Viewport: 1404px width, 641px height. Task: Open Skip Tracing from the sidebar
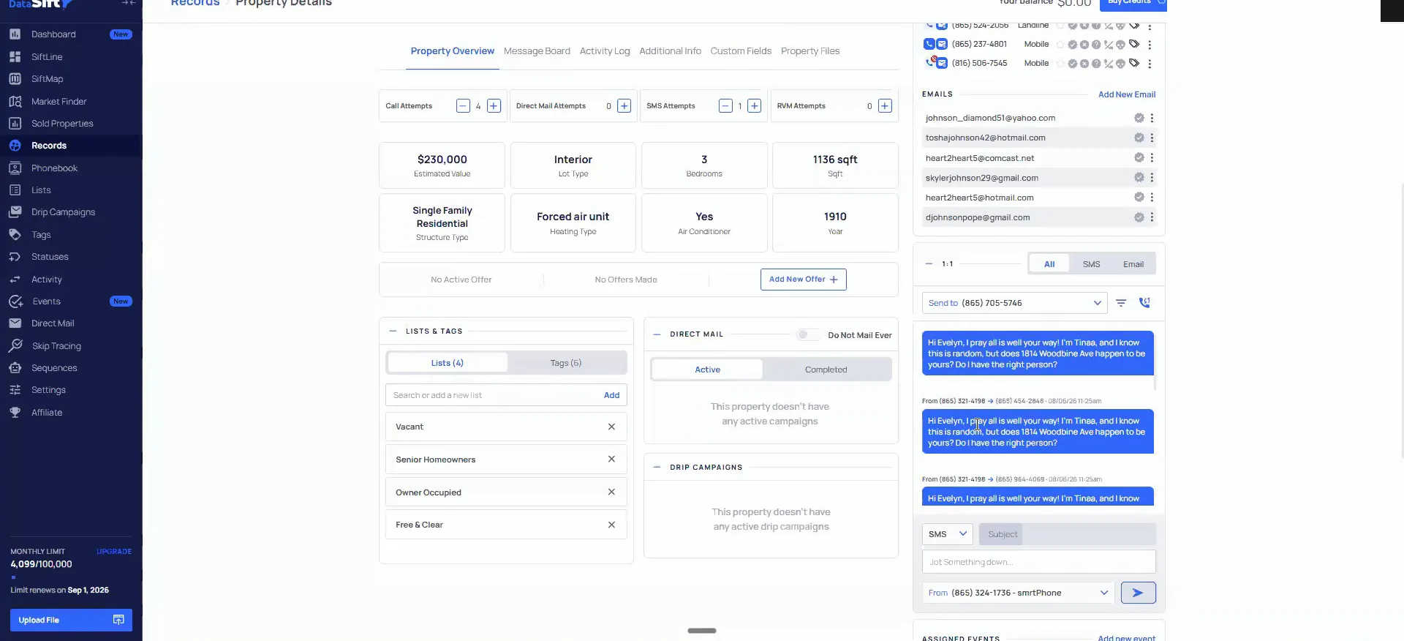pyautogui.click(x=56, y=346)
